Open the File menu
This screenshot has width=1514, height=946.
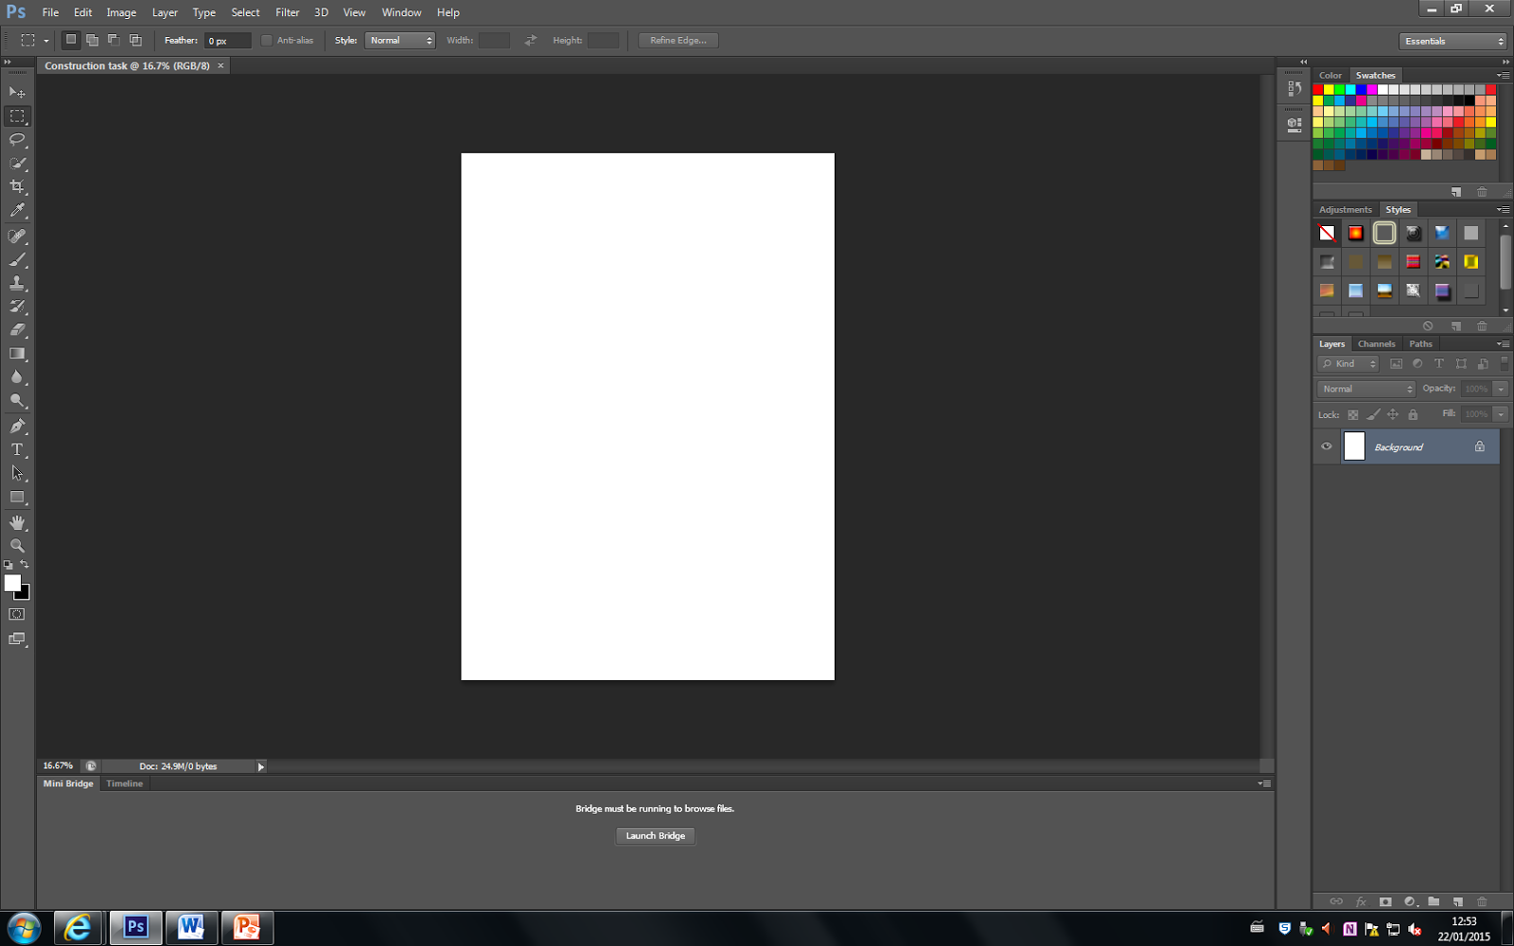[50, 12]
